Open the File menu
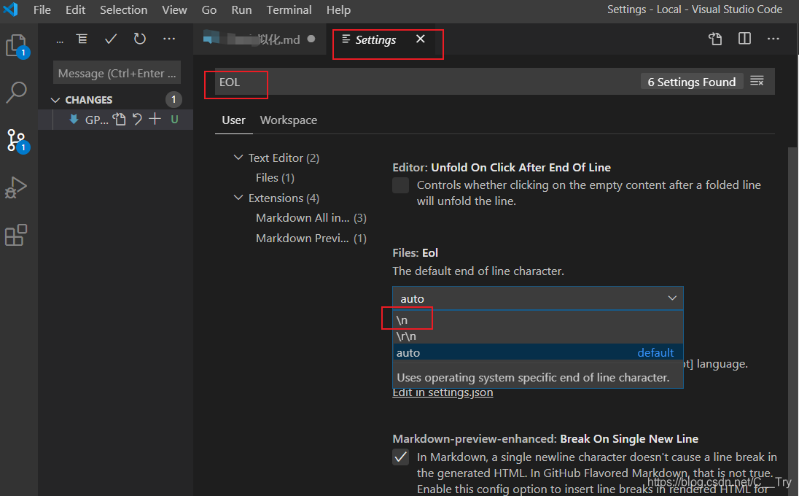The width and height of the screenshot is (799, 496). (42, 9)
